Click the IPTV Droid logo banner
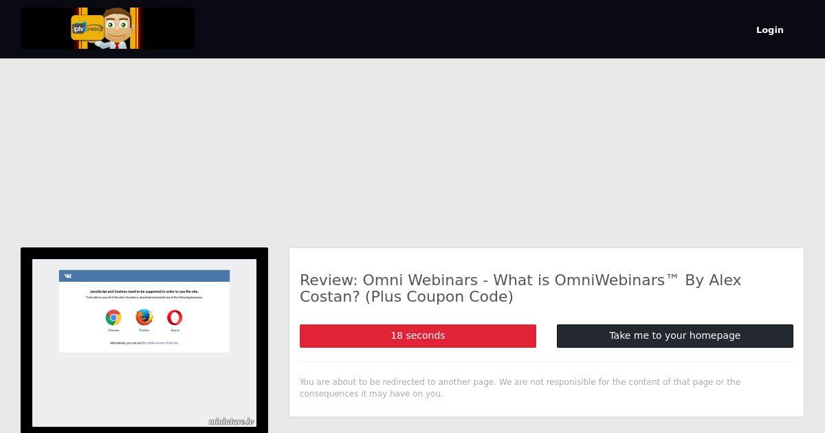This screenshot has width=825, height=433. coord(107,28)
